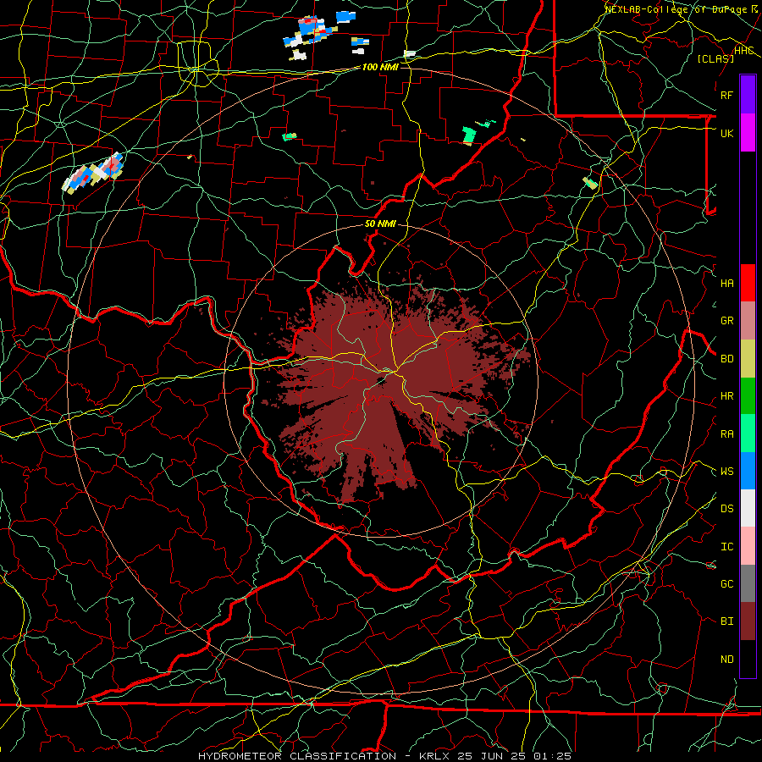Select the red HA legend color block
This screenshot has height=762, width=762.
(x=748, y=283)
